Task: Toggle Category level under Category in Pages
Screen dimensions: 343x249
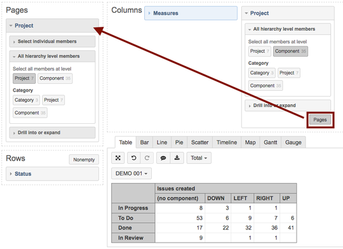Action: pyautogui.click(x=26, y=100)
